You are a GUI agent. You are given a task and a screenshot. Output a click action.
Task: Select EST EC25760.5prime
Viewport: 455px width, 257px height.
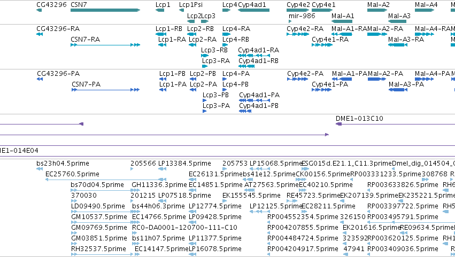(72, 174)
